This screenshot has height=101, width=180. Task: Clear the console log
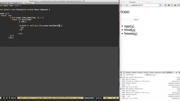(121, 75)
